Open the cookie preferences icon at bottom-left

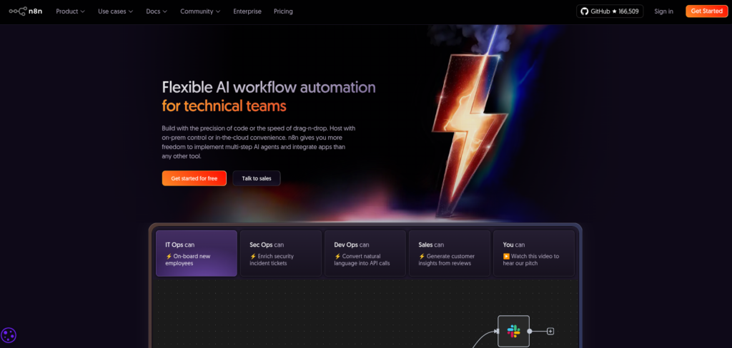pyautogui.click(x=9, y=335)
